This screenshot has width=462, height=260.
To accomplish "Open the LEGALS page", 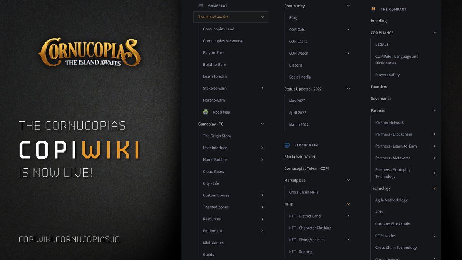I will point(382,45).
